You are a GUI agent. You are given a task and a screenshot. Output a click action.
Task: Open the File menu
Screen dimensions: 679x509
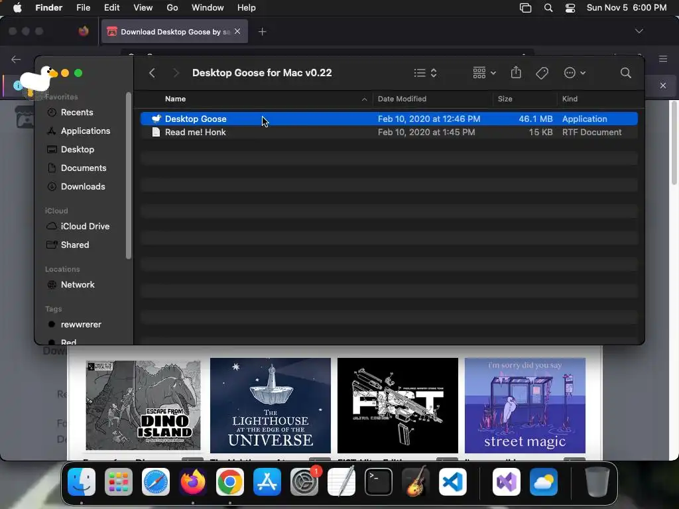pyautogui.click(x=83, y=8)
